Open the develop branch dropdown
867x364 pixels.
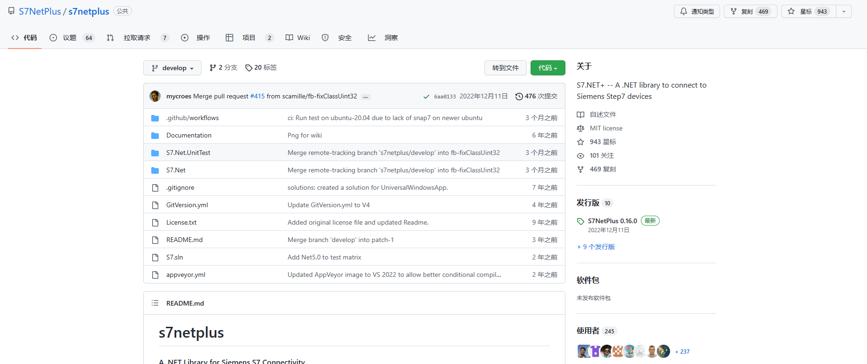click(x=172, y=68)
